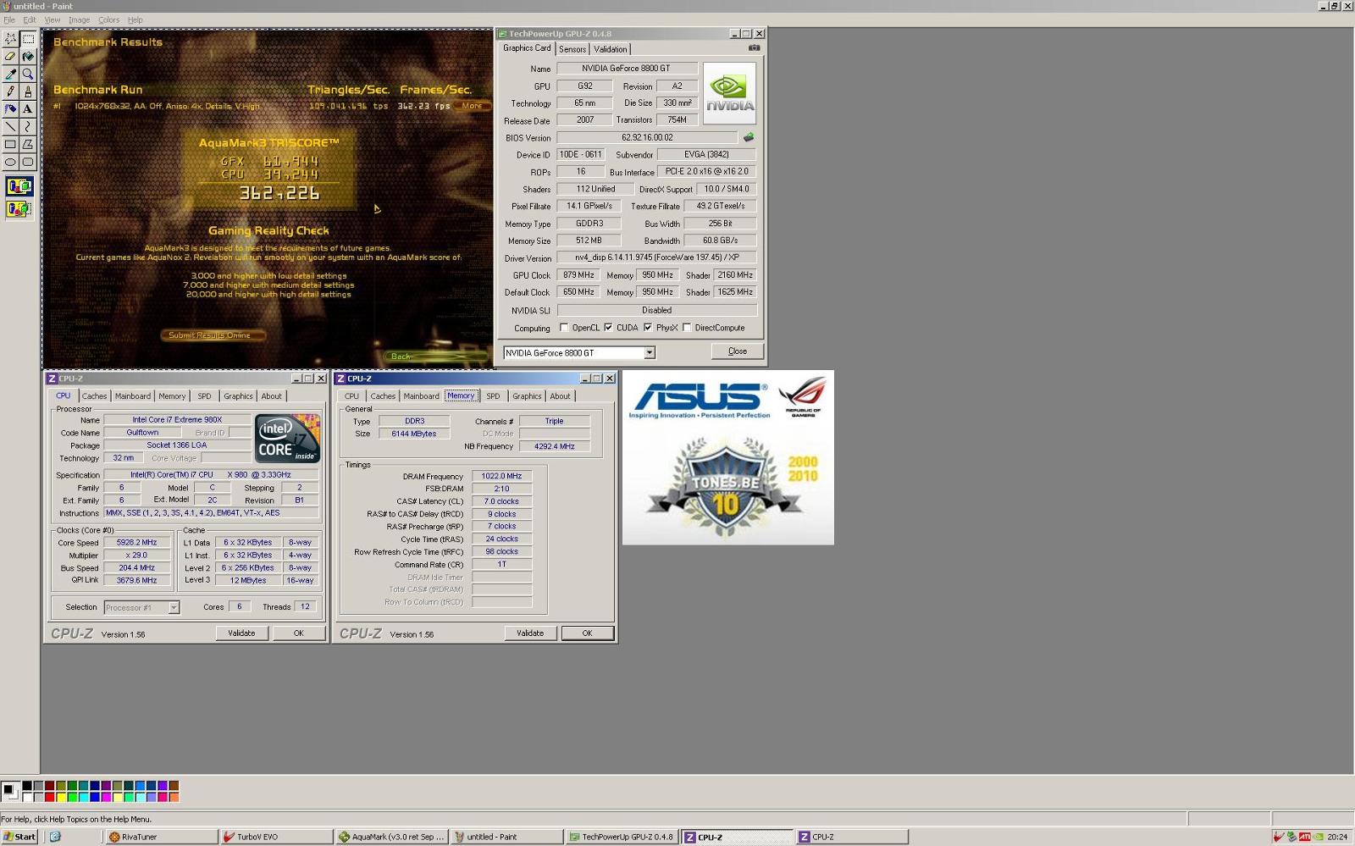Click the BIOS save chip icon in GPU-Z
The width and height of the screenshot is (1355, 846).
(x=749, y=137)
